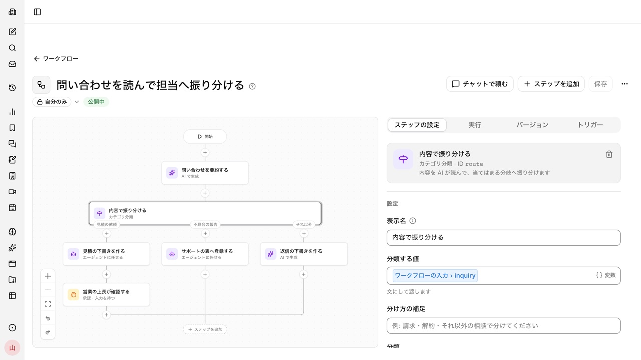Zoom in on the workflow canvas

tap(48, 276)
